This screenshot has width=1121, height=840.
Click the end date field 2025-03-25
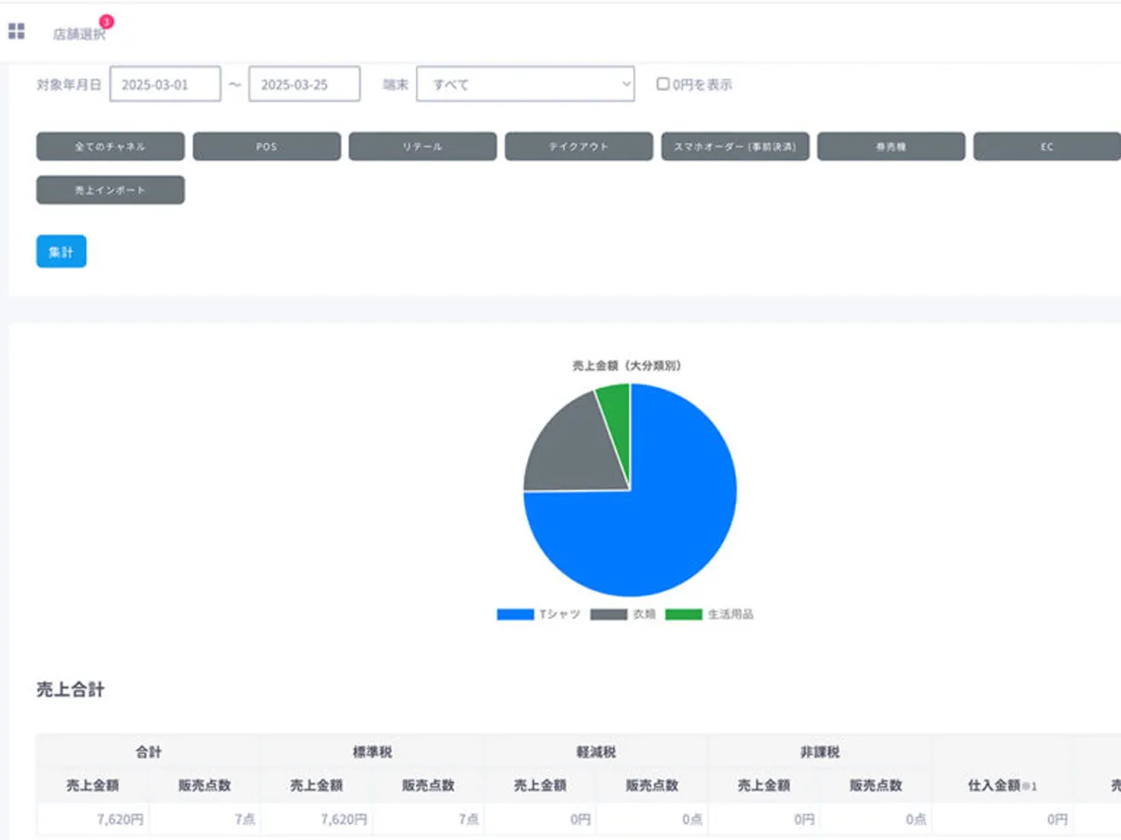305,84
